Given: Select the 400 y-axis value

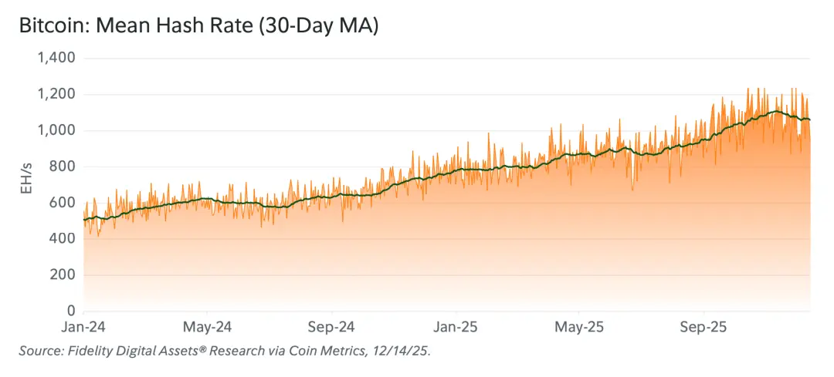Looking at the screenshot, I should coord(62,239).
